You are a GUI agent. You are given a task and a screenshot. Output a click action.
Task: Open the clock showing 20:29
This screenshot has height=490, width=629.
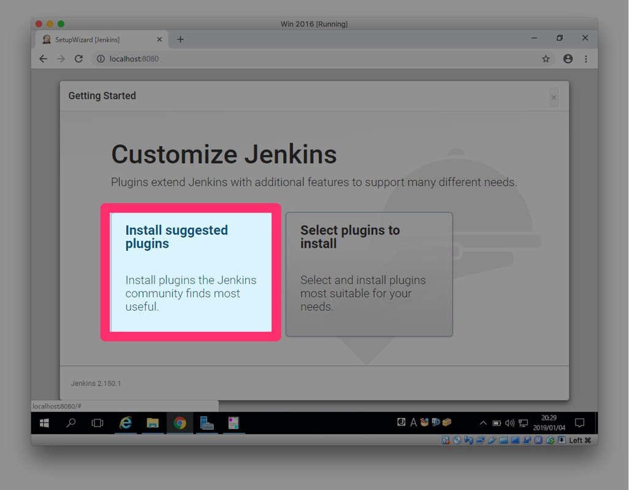[549, 423]
